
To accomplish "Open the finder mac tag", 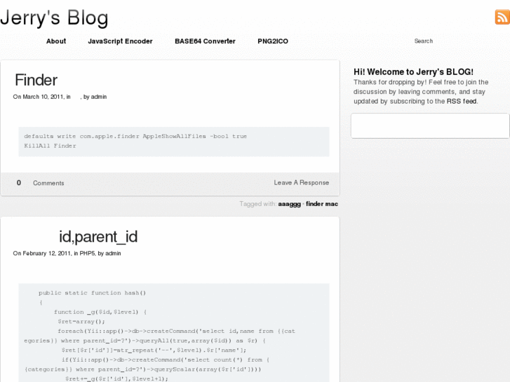I will pyautogui.click(x=322, y=204).
